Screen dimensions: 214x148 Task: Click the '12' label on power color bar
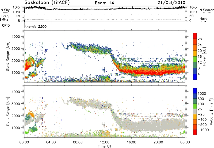click(200, 63)
